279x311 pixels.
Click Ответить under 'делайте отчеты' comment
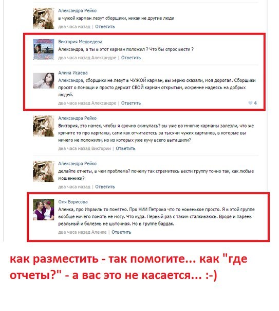[105, 186]
